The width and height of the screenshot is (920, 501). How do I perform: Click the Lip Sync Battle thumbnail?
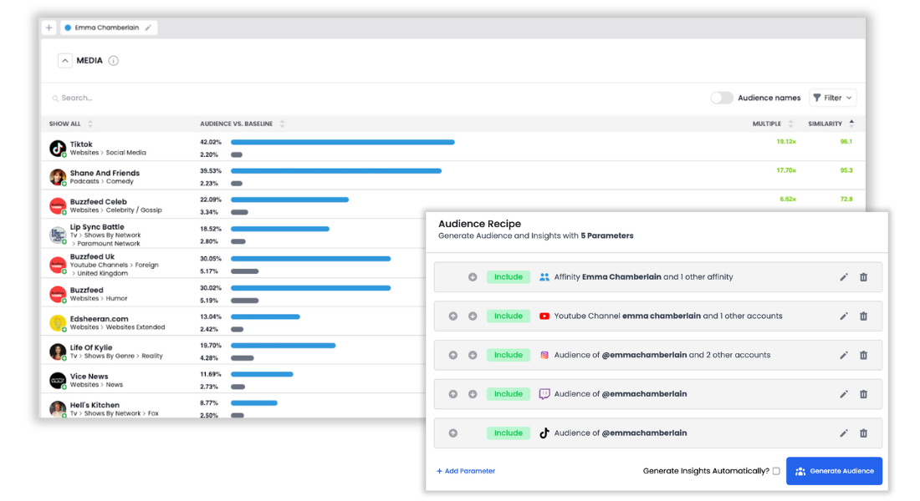(x=58, y=235)
